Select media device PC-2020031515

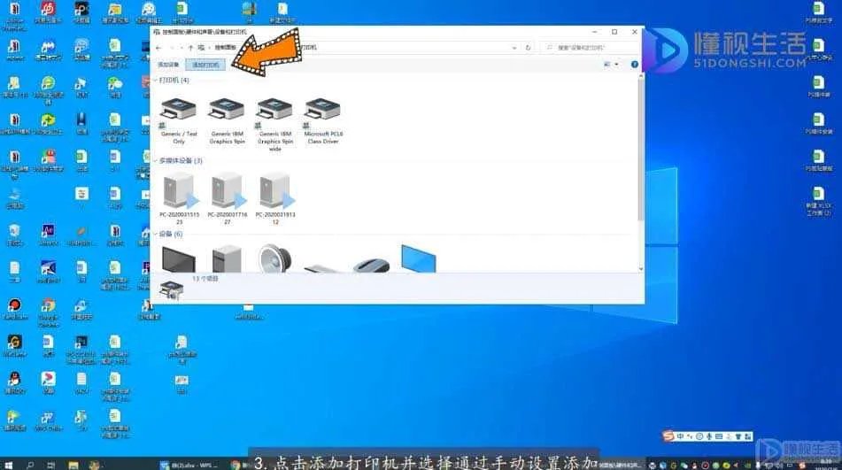coord(179,198)
